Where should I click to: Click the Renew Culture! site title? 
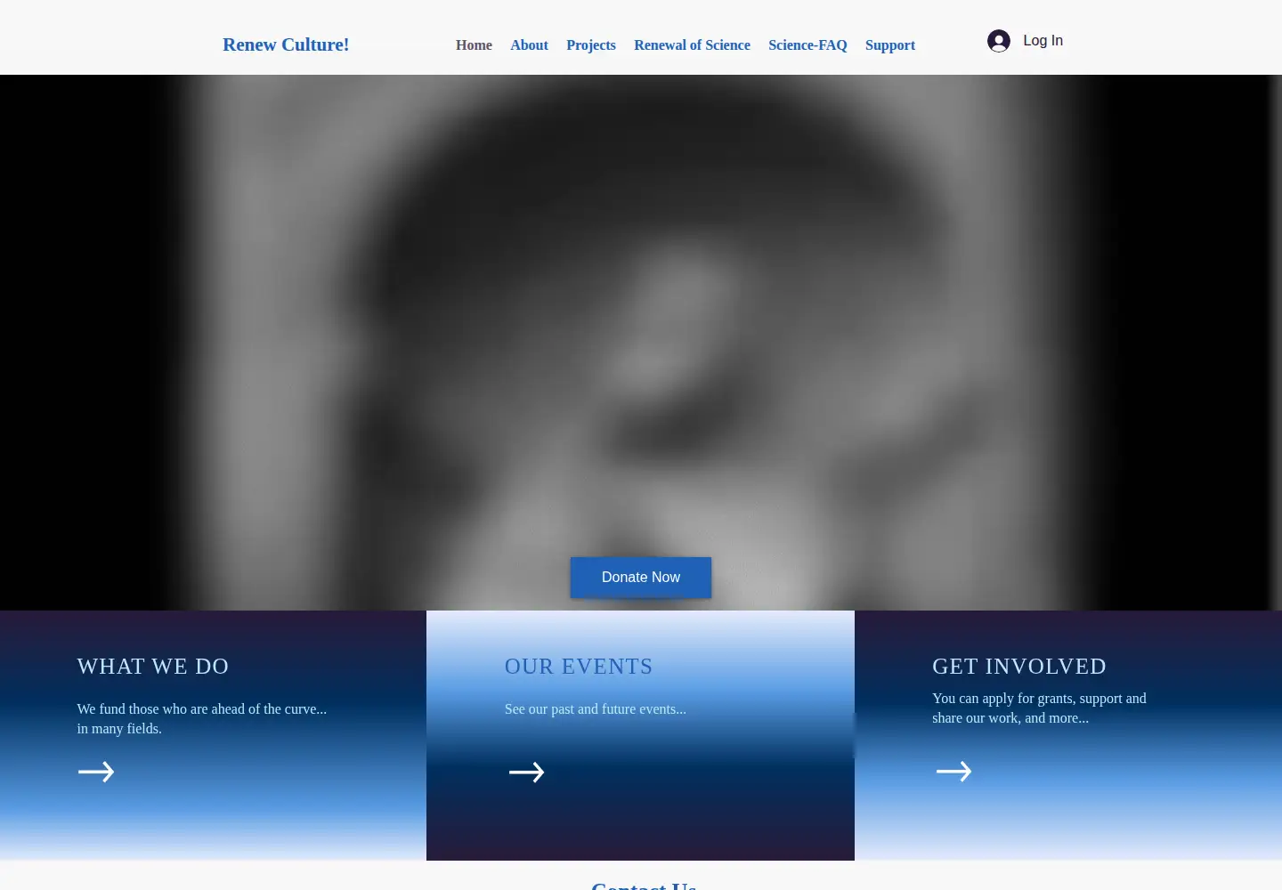tap(286, 44)
